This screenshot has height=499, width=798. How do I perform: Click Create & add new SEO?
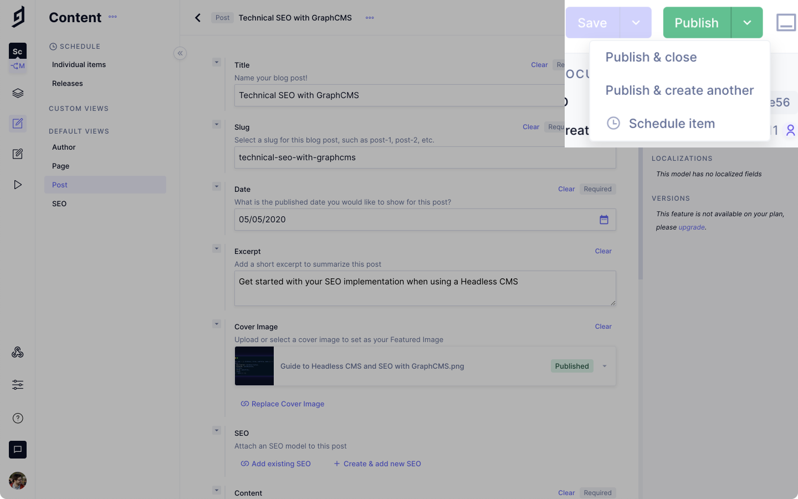(377, 464)
